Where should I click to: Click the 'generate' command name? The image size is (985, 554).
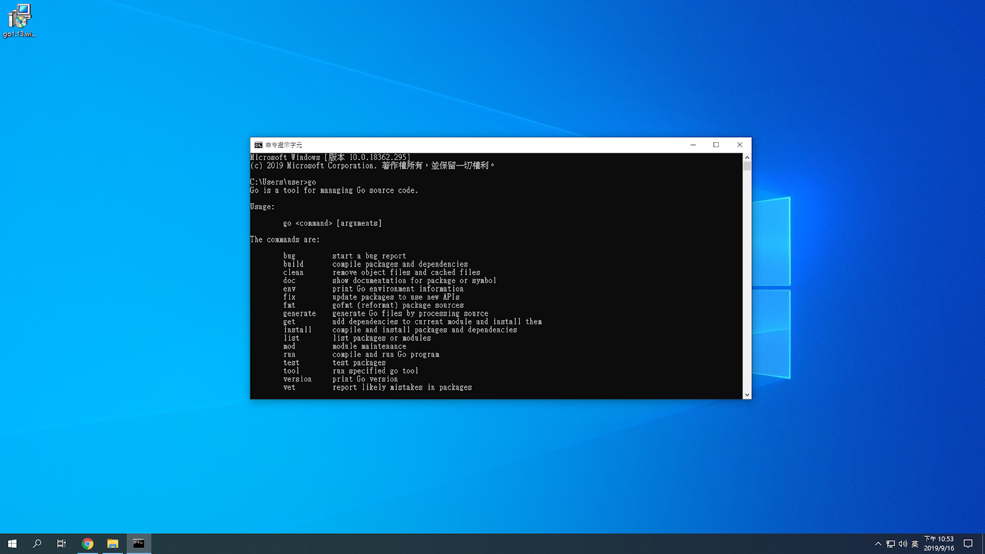300,313
